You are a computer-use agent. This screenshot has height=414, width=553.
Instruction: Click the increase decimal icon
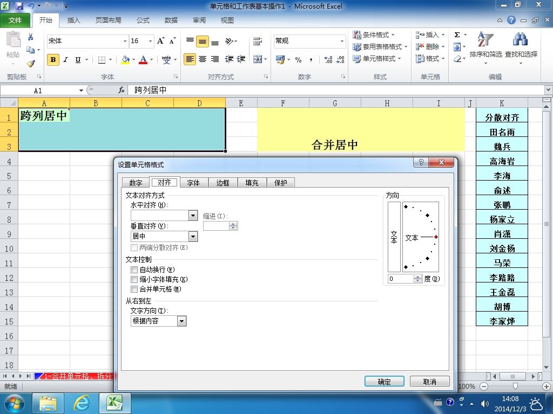coord(328,60)
